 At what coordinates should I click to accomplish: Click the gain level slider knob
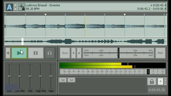148,72
